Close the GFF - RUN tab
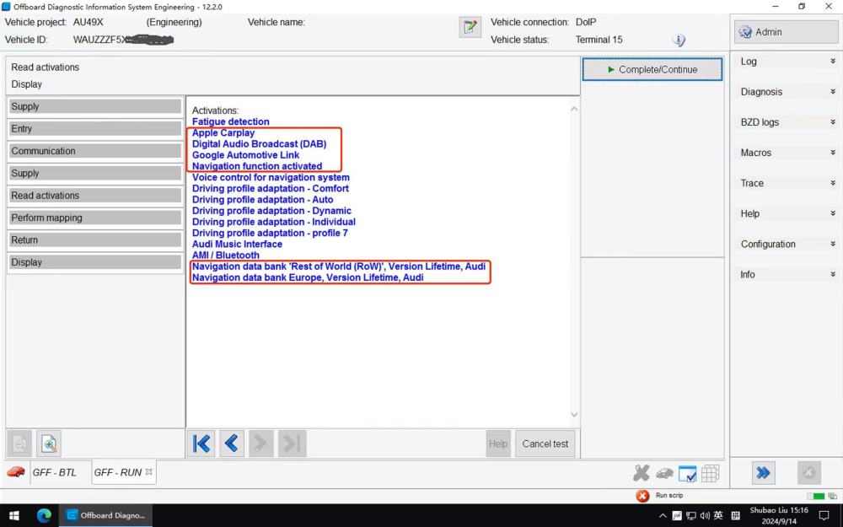Image resolution: width=843 pixels, height=527 pixels. (149, 471)
